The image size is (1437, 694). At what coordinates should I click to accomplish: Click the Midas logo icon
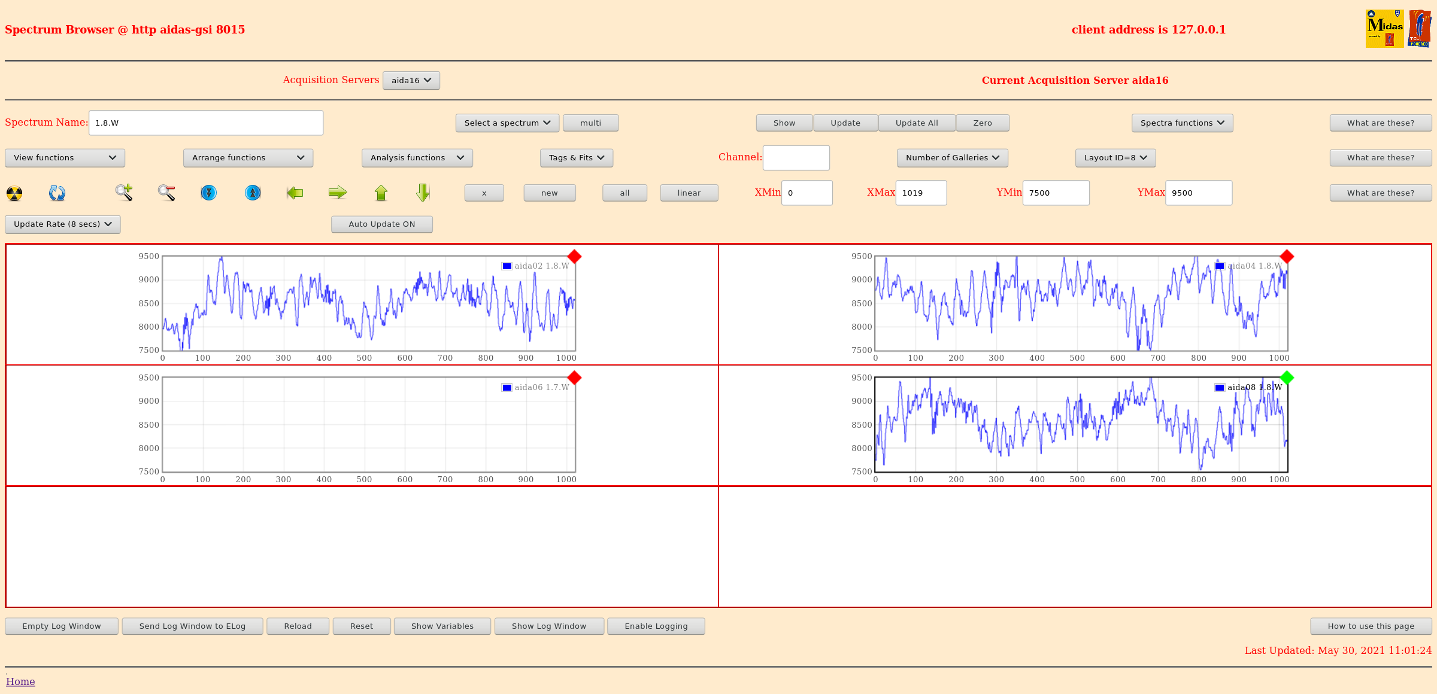click(x=1384, y=28)
